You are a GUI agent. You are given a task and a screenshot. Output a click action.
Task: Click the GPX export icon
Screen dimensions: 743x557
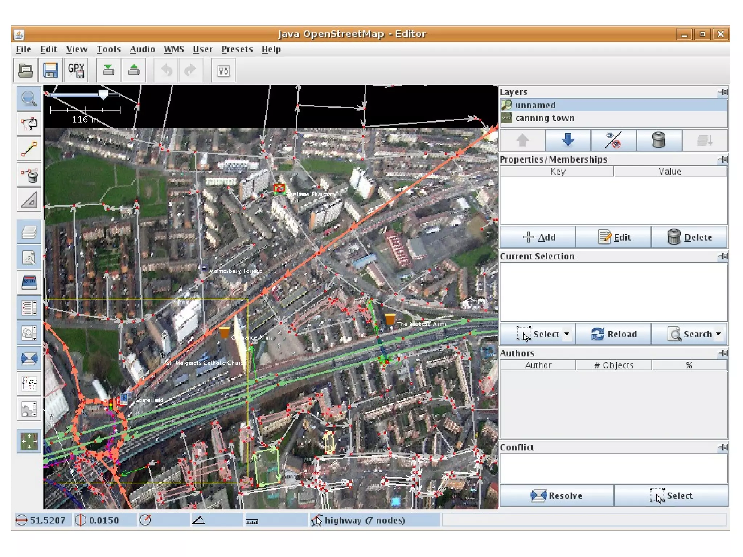[76, 70]
